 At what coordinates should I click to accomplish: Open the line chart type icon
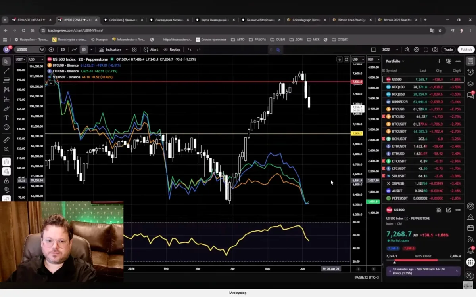pos(74,49)
